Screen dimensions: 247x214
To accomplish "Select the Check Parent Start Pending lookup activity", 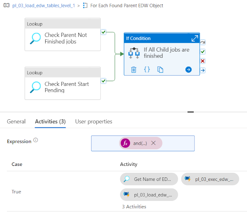I will [x=63, y=84].
